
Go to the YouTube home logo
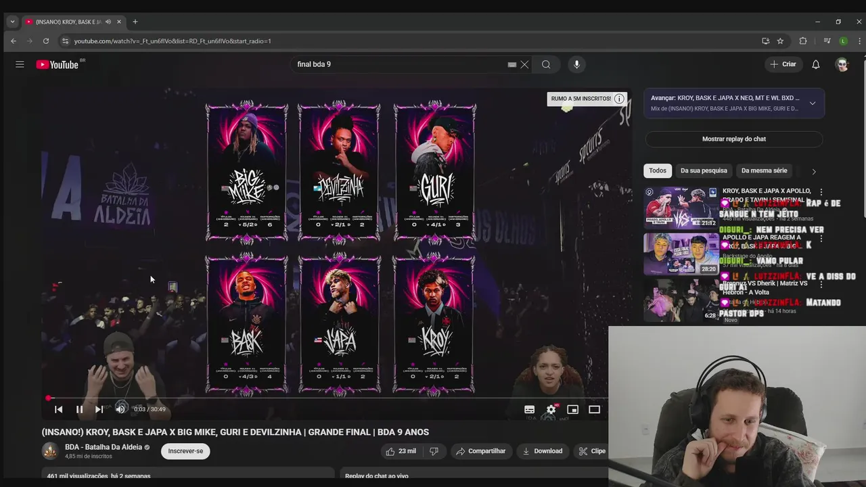pyautogui.click(x=58, y=64)
